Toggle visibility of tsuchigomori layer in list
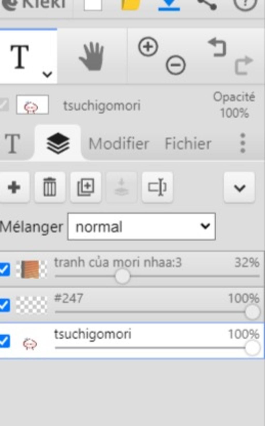Screen dimensions: 265x426 coord(4,341)
